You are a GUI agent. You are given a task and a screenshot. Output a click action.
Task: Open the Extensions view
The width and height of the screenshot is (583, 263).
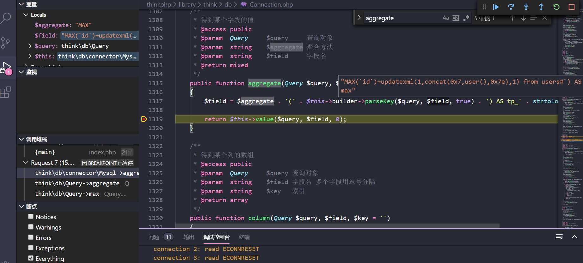(x=6, y=93)
